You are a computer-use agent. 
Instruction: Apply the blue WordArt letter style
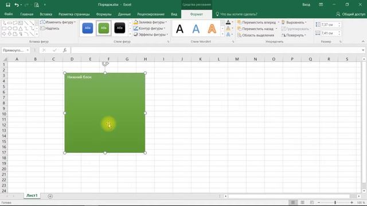(196, 29)
